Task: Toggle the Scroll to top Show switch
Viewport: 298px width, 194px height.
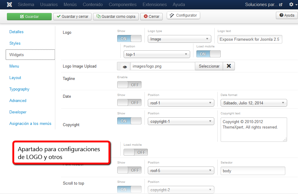Action: (x=129, y=189)
